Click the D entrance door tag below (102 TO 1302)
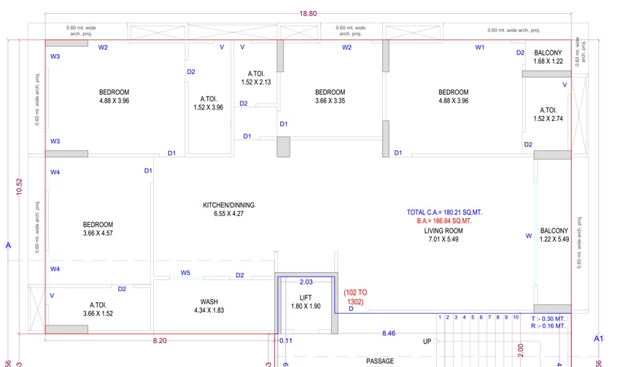The height and width of the screenshot is (367, 620). 351,309
